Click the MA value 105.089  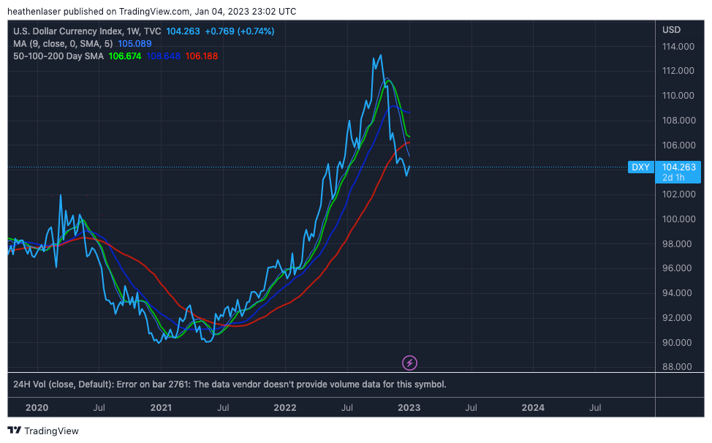click(135, 44)
